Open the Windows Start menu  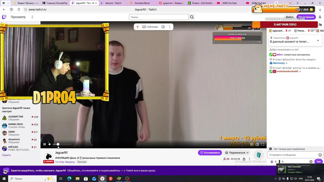point(4,179)
